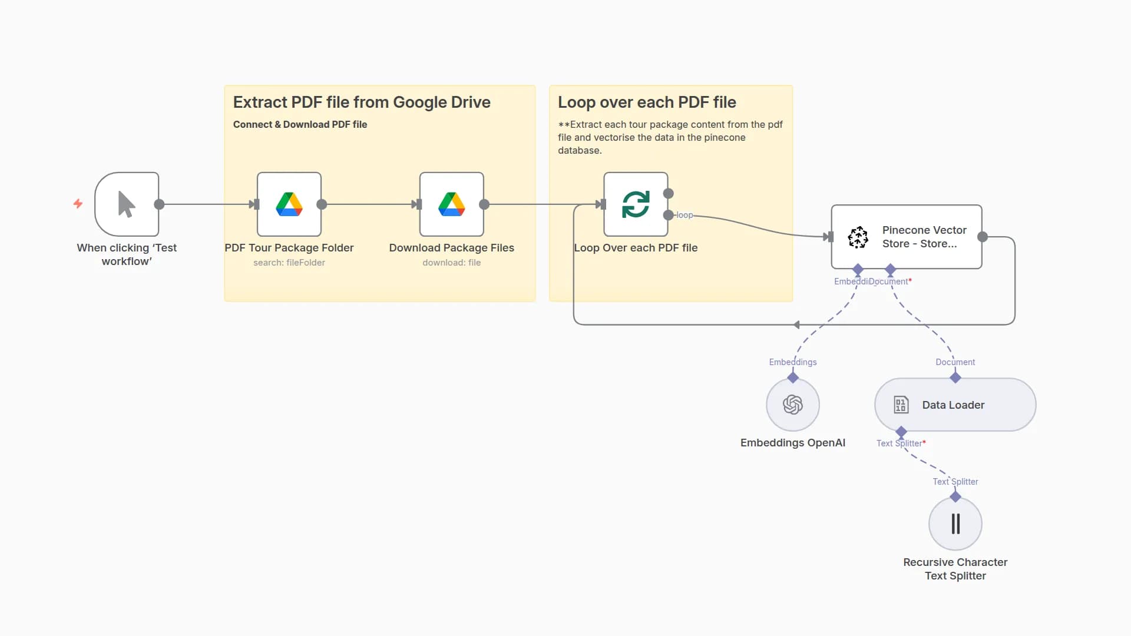Screen dimensions: 1131x636
Task: Click the Data Loader Text Splitter diamond connector
Action: click(901, 432)
